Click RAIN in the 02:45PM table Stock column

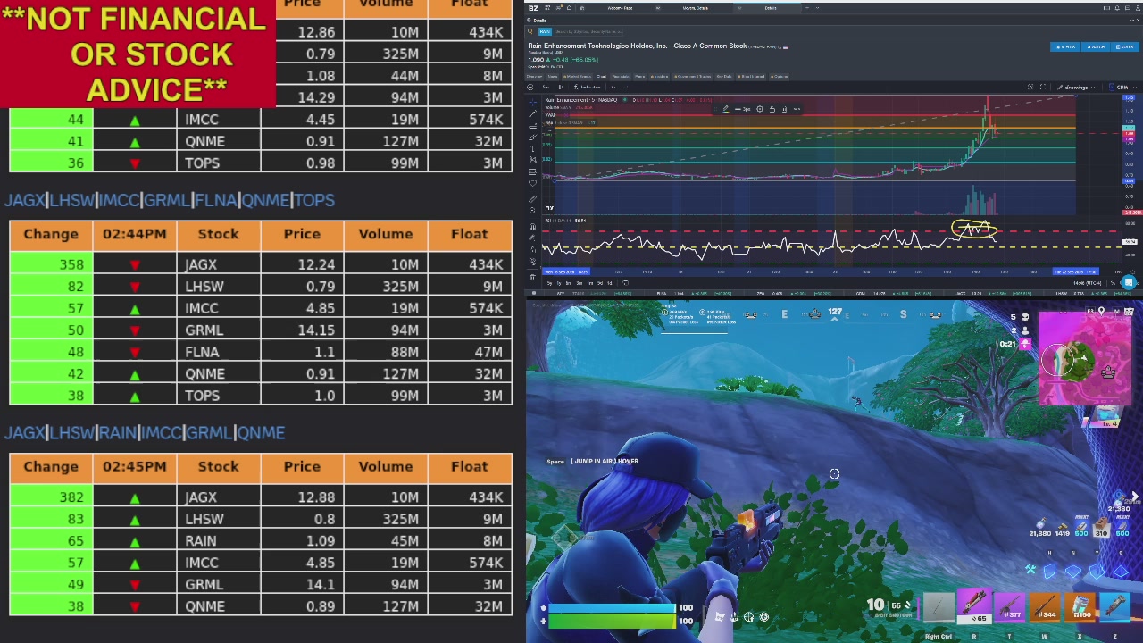[x=201, y=540]
